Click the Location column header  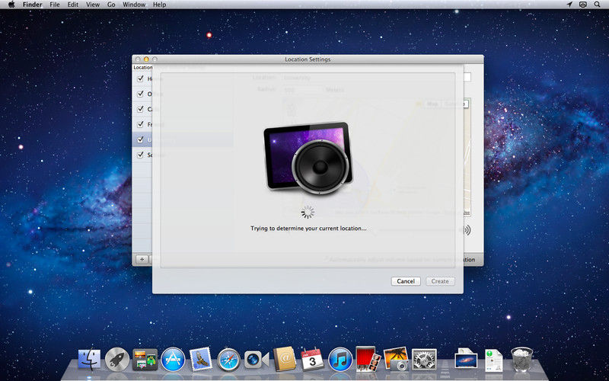142,67
